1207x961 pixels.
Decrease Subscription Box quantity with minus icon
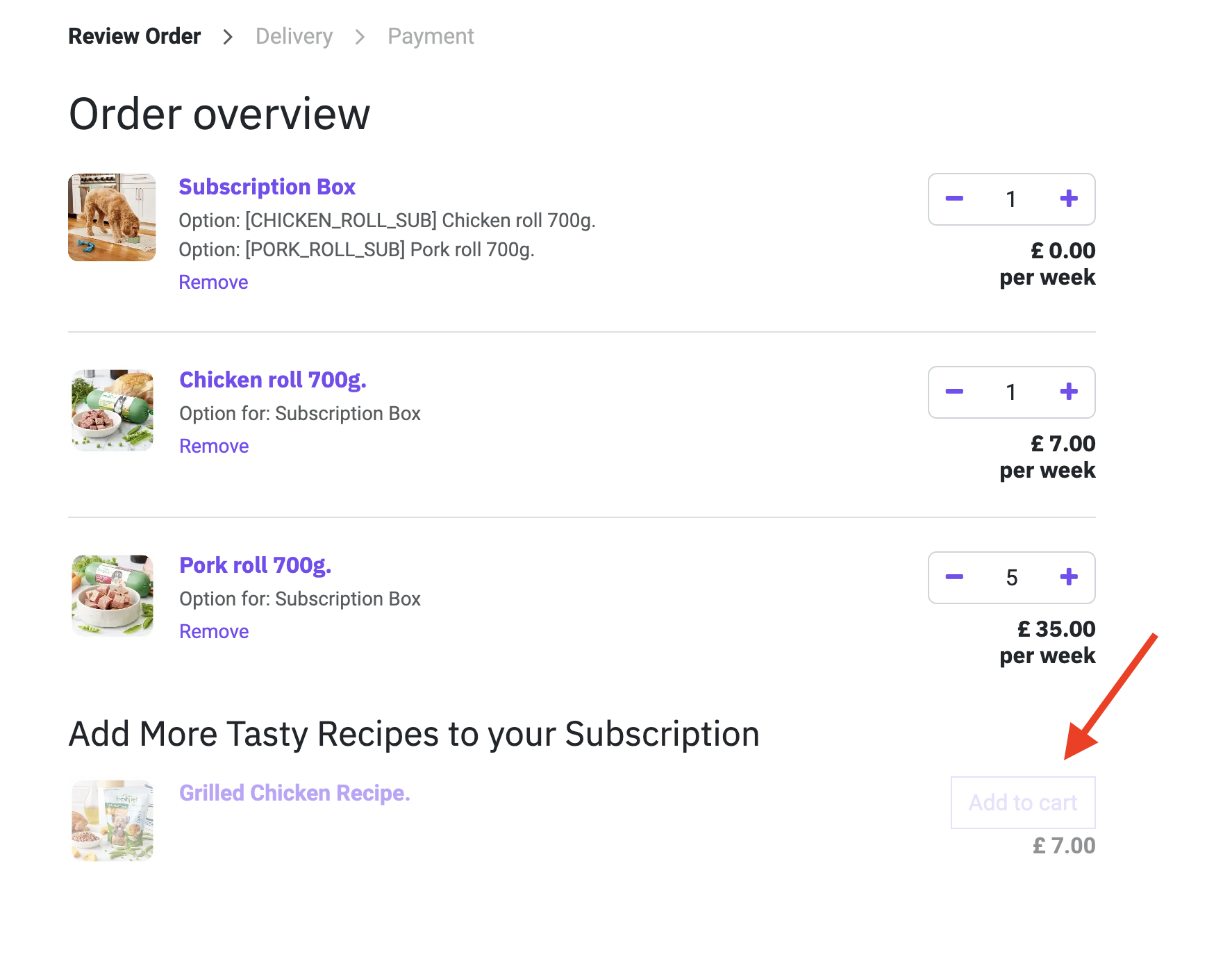click(954, 199)
